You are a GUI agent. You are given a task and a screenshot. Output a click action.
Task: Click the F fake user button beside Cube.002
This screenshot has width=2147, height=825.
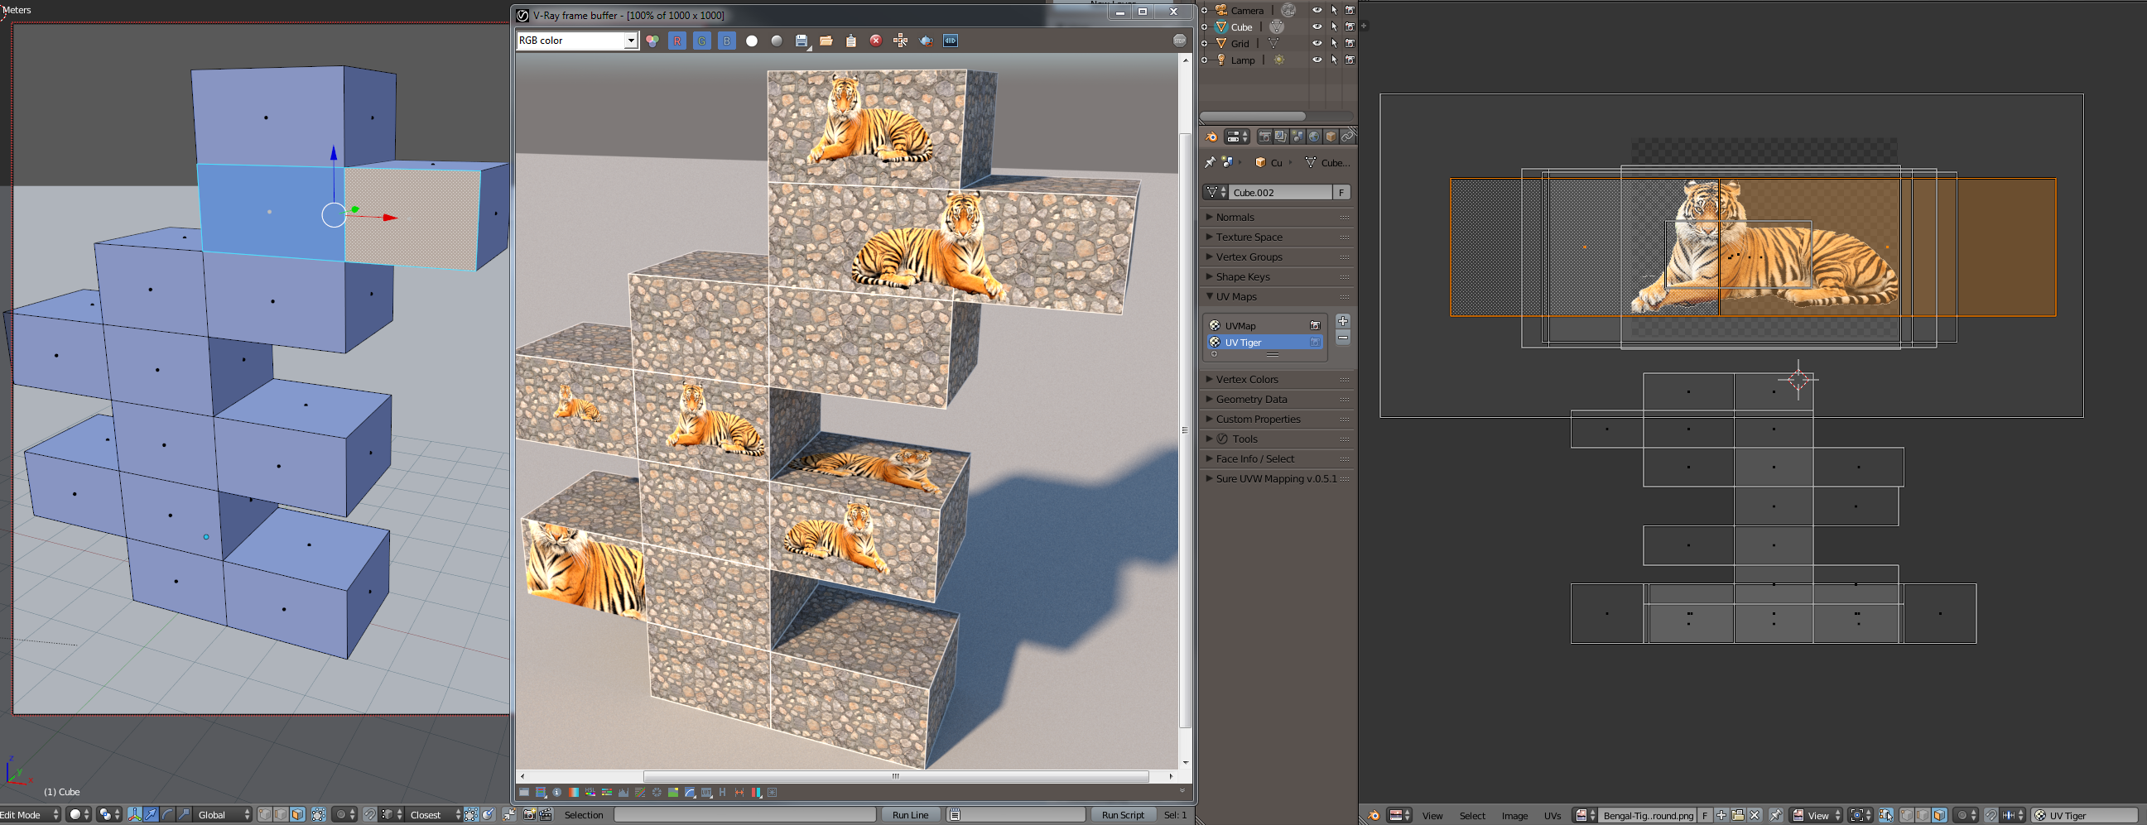[x=1341, y=193]
